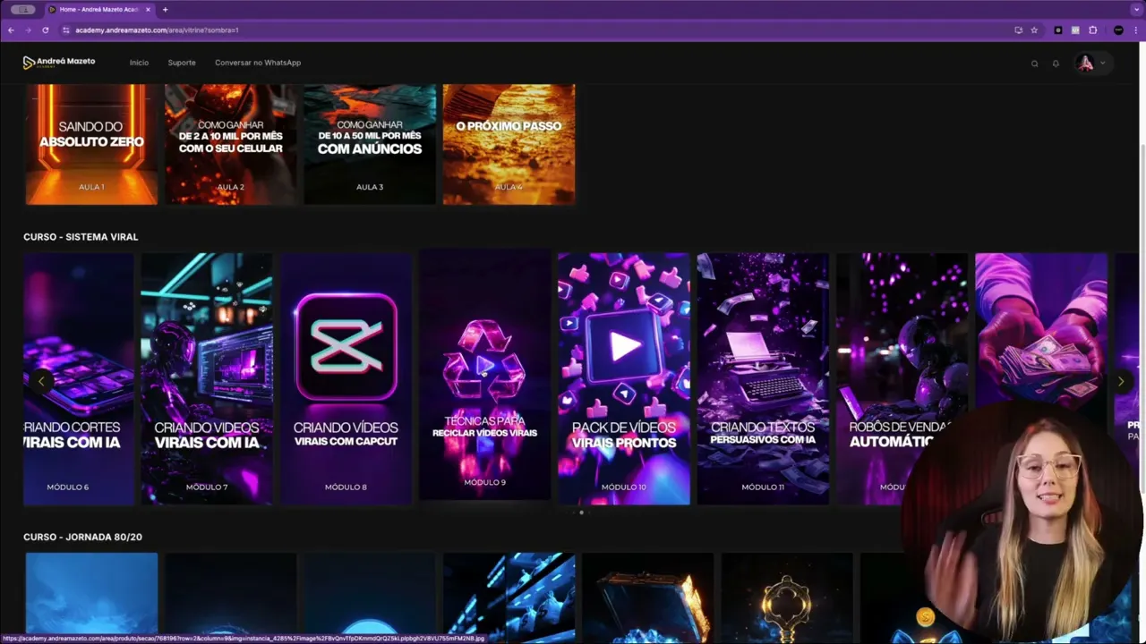
Task: Open the site search magnifier icon
Action: point(1034,64)
